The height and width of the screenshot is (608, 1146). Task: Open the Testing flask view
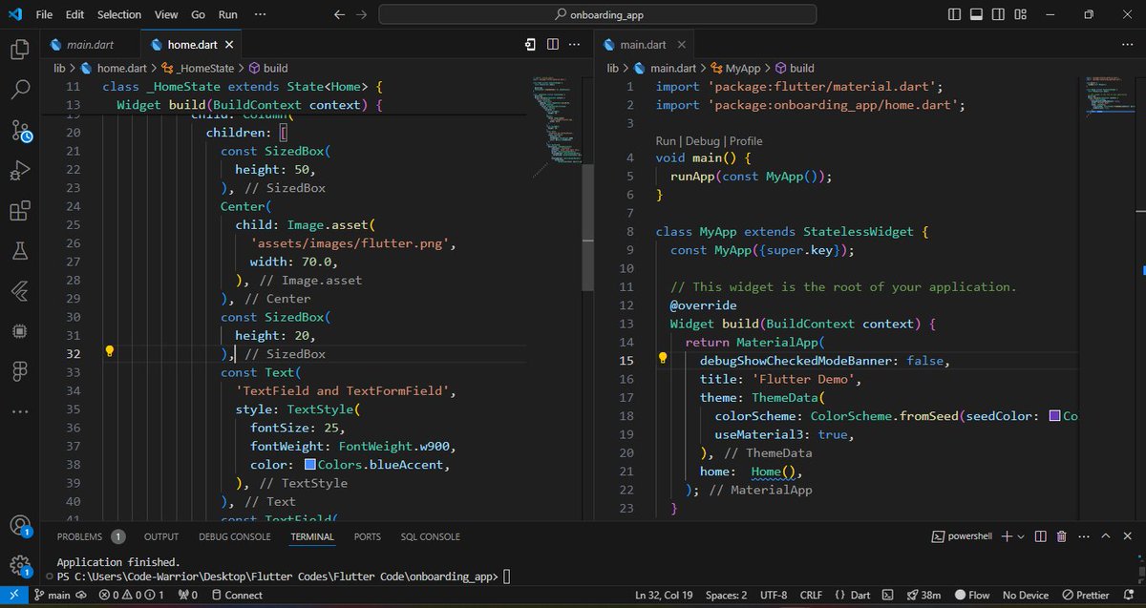tap(20, 251)
